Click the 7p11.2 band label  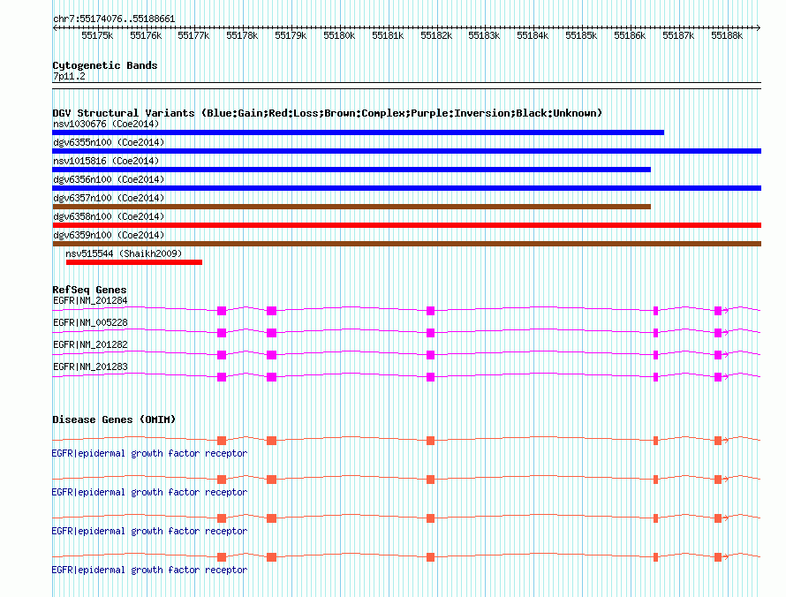69,76
